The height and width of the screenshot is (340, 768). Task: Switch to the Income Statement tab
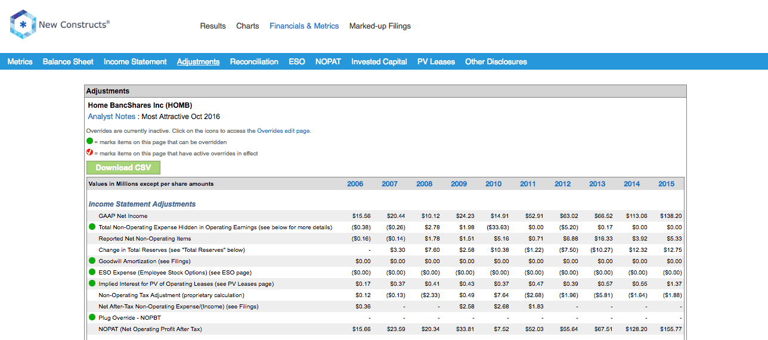tap(135, 61)
